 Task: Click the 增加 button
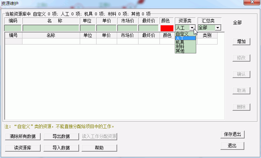[241, 41]
